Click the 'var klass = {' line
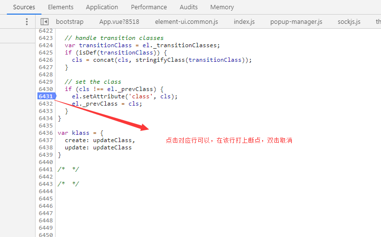The height and width of the screenshot is (237, 381). click(x=80, y=133)
